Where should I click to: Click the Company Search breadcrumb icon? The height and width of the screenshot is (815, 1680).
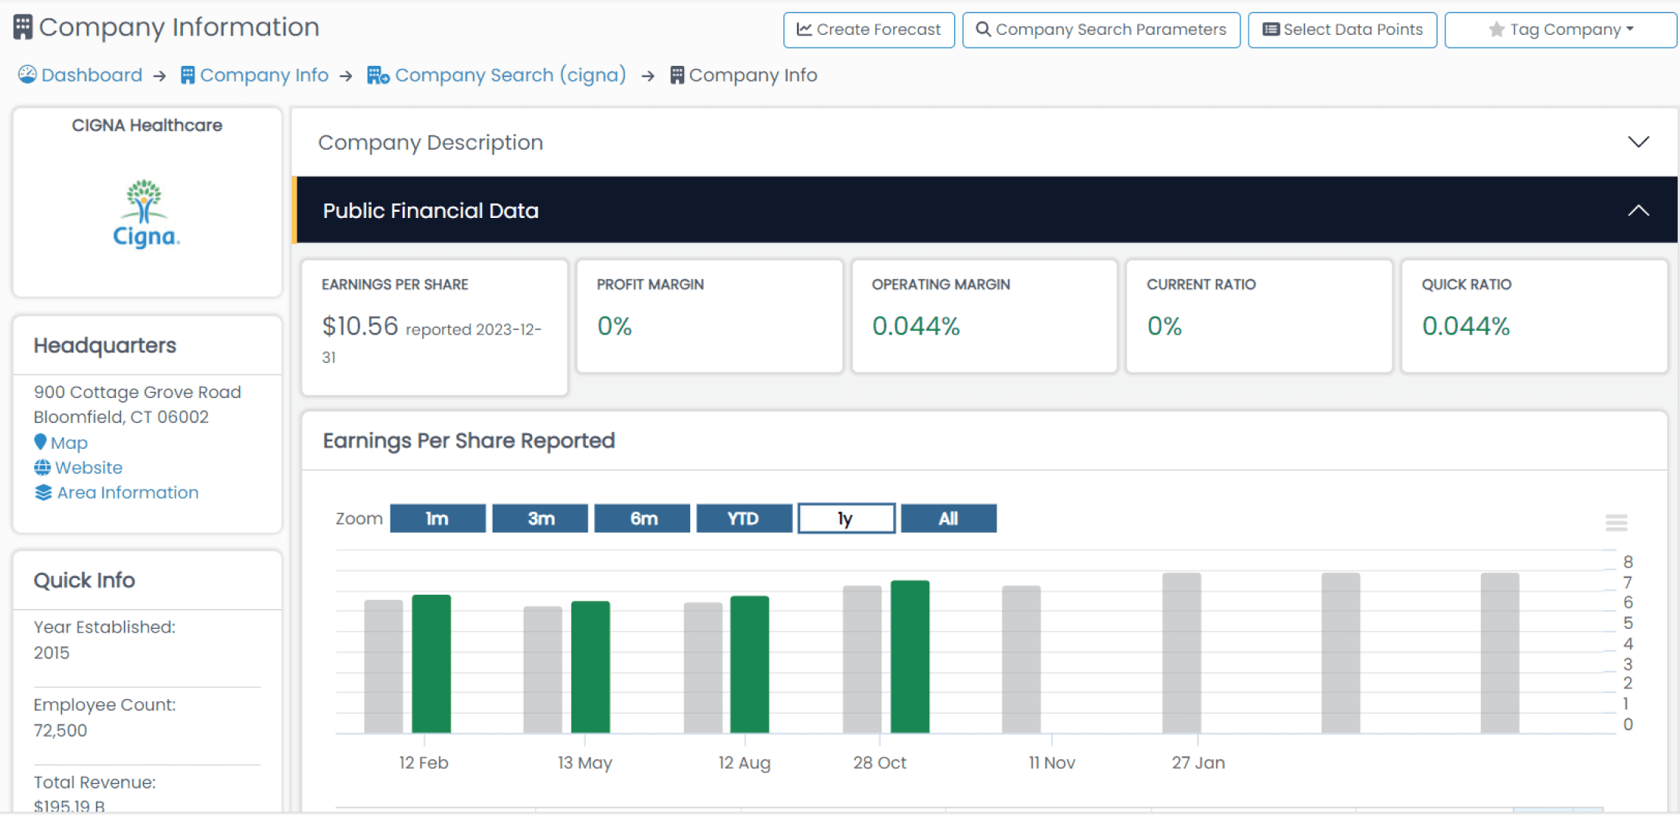coord(378,75)
